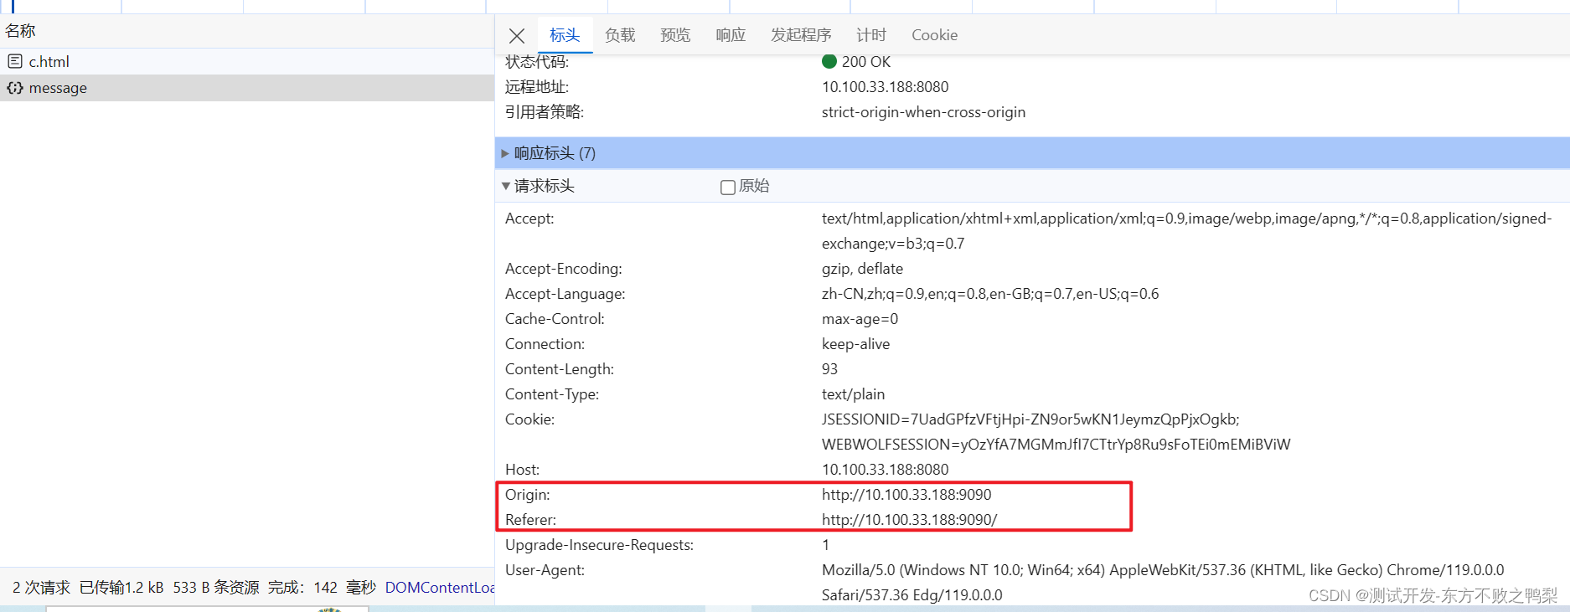The image size is (1570, 612).
Task: Click the Cookie header name
Action: point(529,419)
